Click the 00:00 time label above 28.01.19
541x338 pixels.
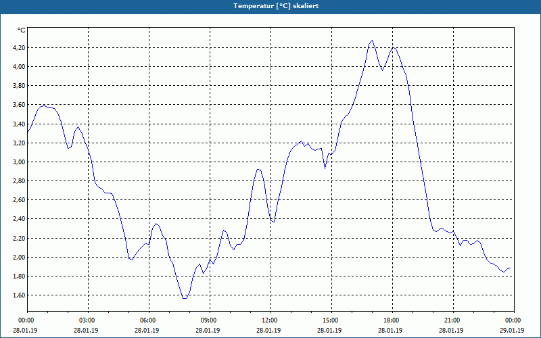point(26,320)
